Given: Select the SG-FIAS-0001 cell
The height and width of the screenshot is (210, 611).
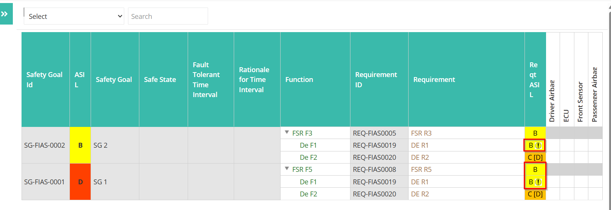Looking at the screenshot, I should (x=46, y=182).
